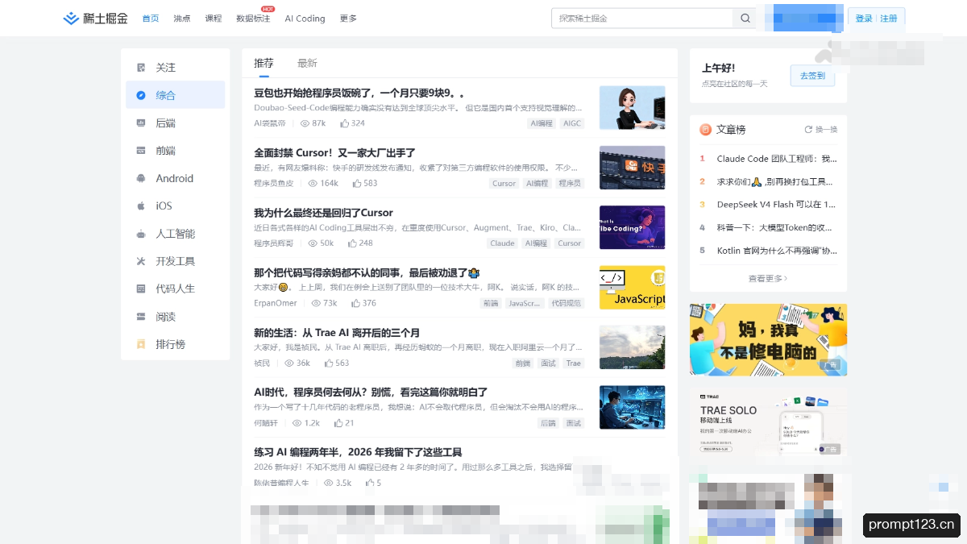Select the 推荐 tab
967x544 pixels.
[x=264, y=63]
